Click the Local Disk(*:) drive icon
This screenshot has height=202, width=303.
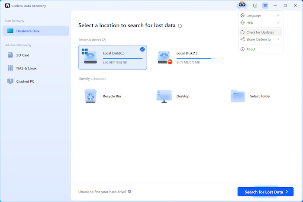coord(164,58)
